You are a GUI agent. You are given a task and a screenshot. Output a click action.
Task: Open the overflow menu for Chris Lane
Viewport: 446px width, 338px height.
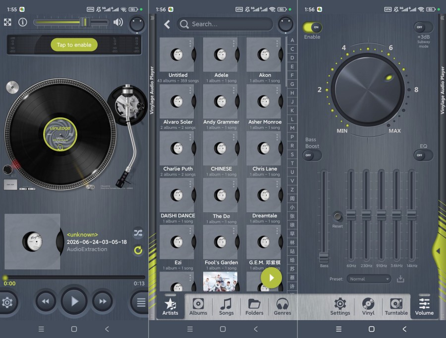pos(277,137)
